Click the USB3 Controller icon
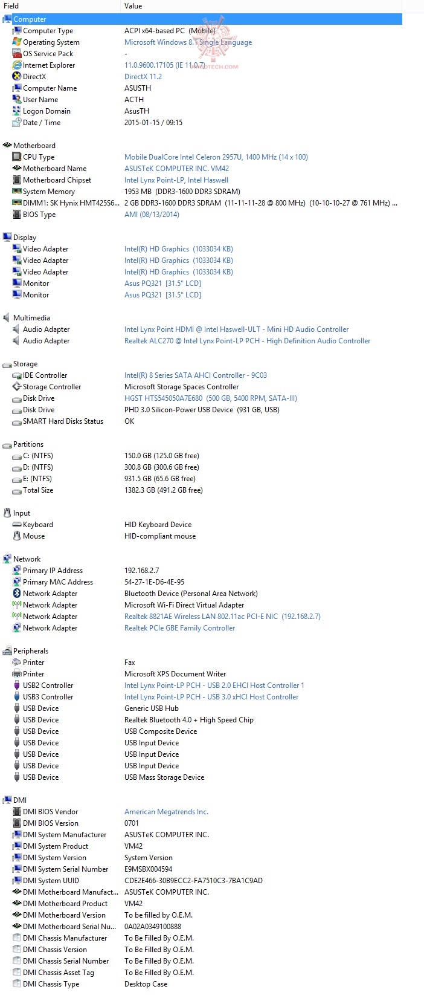 click(x=17, y=697)
